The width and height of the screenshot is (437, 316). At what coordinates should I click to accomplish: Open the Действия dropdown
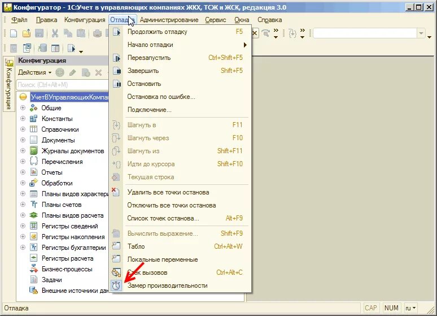pyautogui.click(x=34, y=72)
